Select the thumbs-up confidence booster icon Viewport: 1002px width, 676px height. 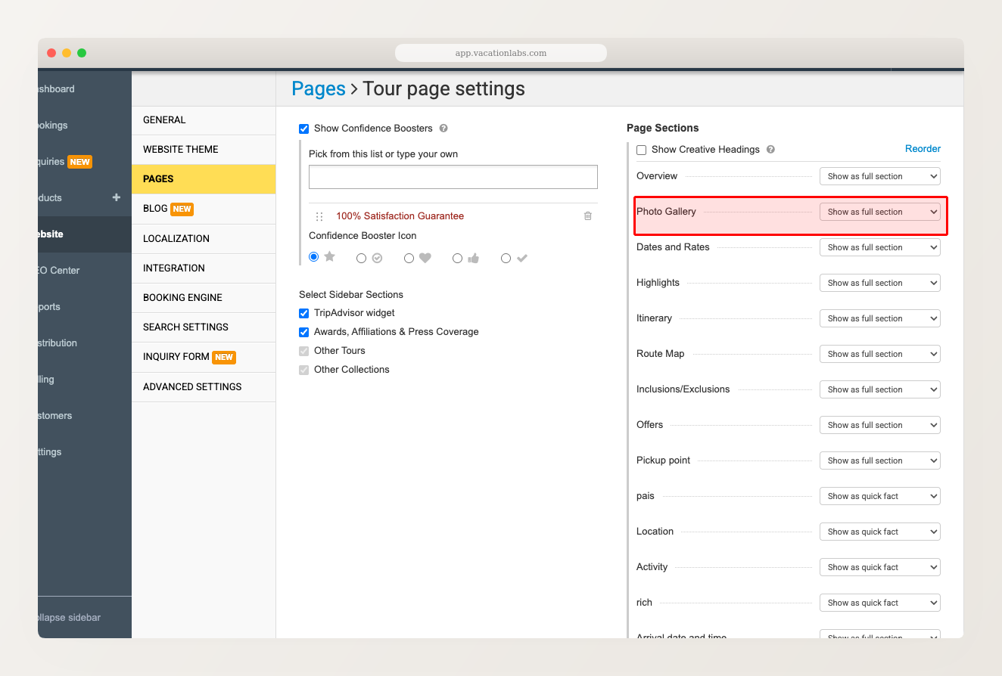[x=457, y=258]
